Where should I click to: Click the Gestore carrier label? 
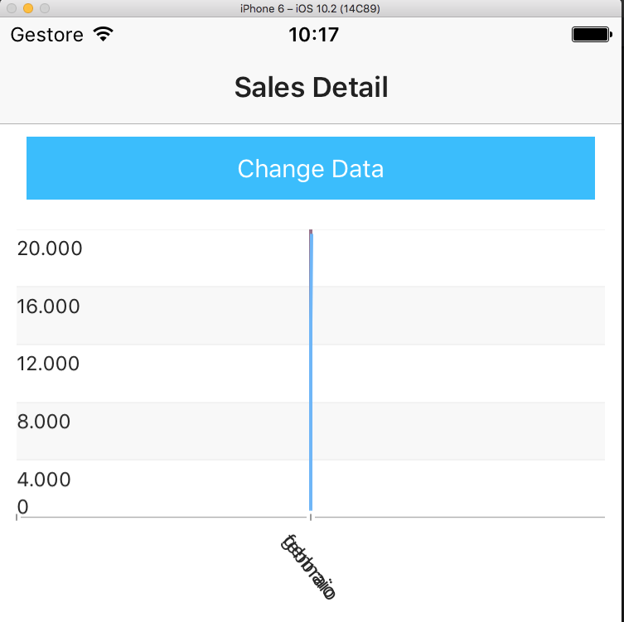pos(47,35)
